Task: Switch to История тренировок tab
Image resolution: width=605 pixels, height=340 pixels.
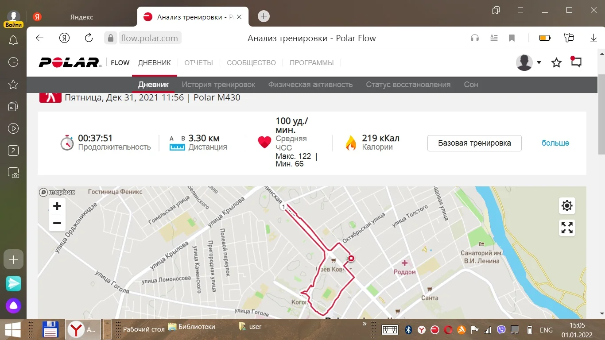Action: pos(218,85)
